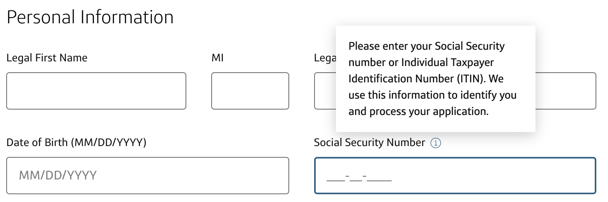Click the MM/DD/YYYY placeholder text
This screenshot has width=608, height=202.
[x=58, y=176]
